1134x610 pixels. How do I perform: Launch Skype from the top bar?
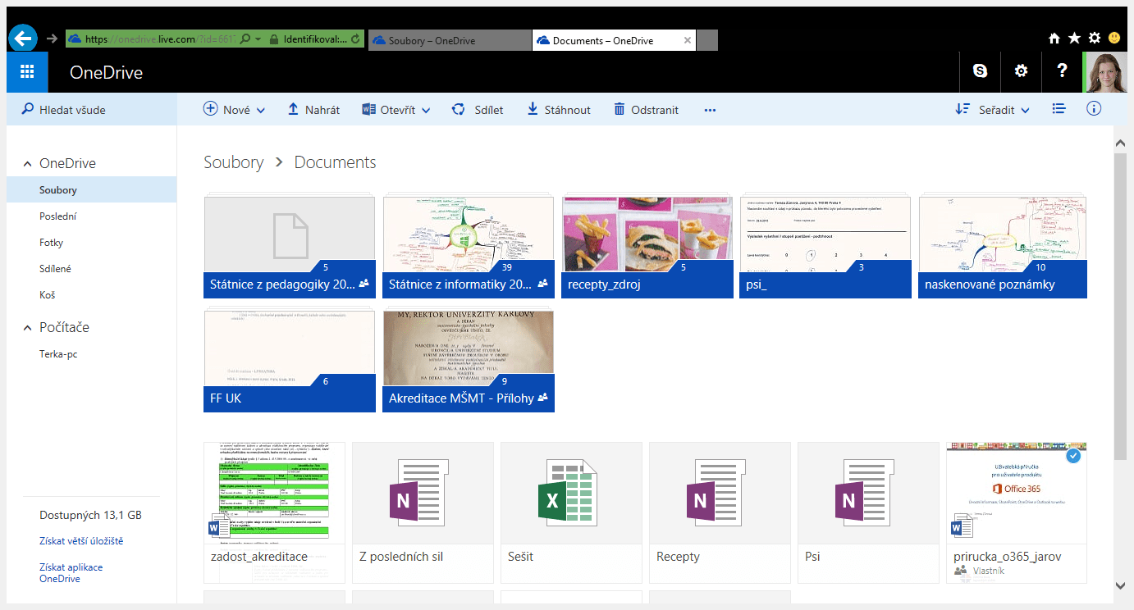pos(980,72)
